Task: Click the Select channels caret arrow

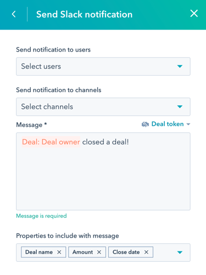Action: pos(180,106)
